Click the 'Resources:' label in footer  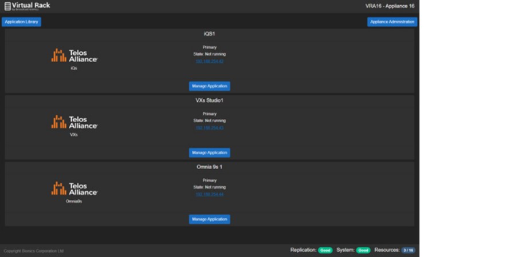pos(387,250)
